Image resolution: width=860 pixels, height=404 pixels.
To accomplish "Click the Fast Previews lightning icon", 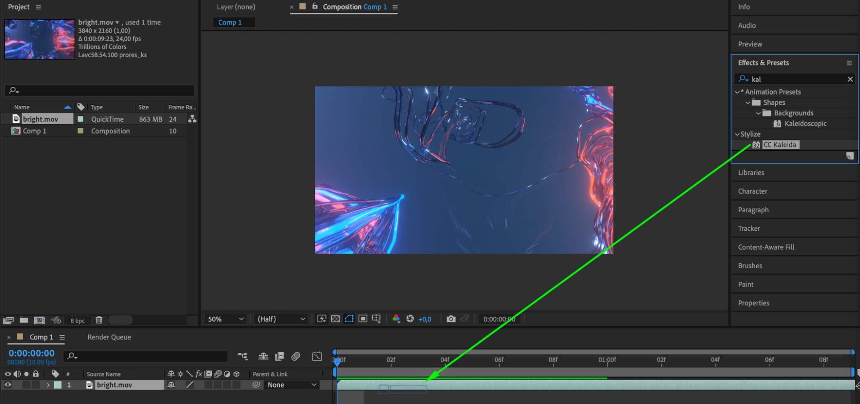I will (x=321, y=319).
